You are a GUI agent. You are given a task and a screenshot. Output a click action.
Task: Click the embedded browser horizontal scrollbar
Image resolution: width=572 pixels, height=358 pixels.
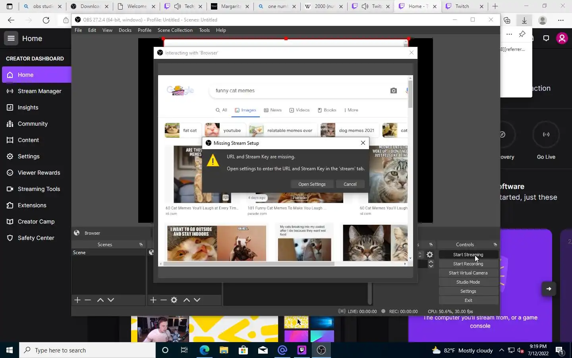click(x=248, y=264)
